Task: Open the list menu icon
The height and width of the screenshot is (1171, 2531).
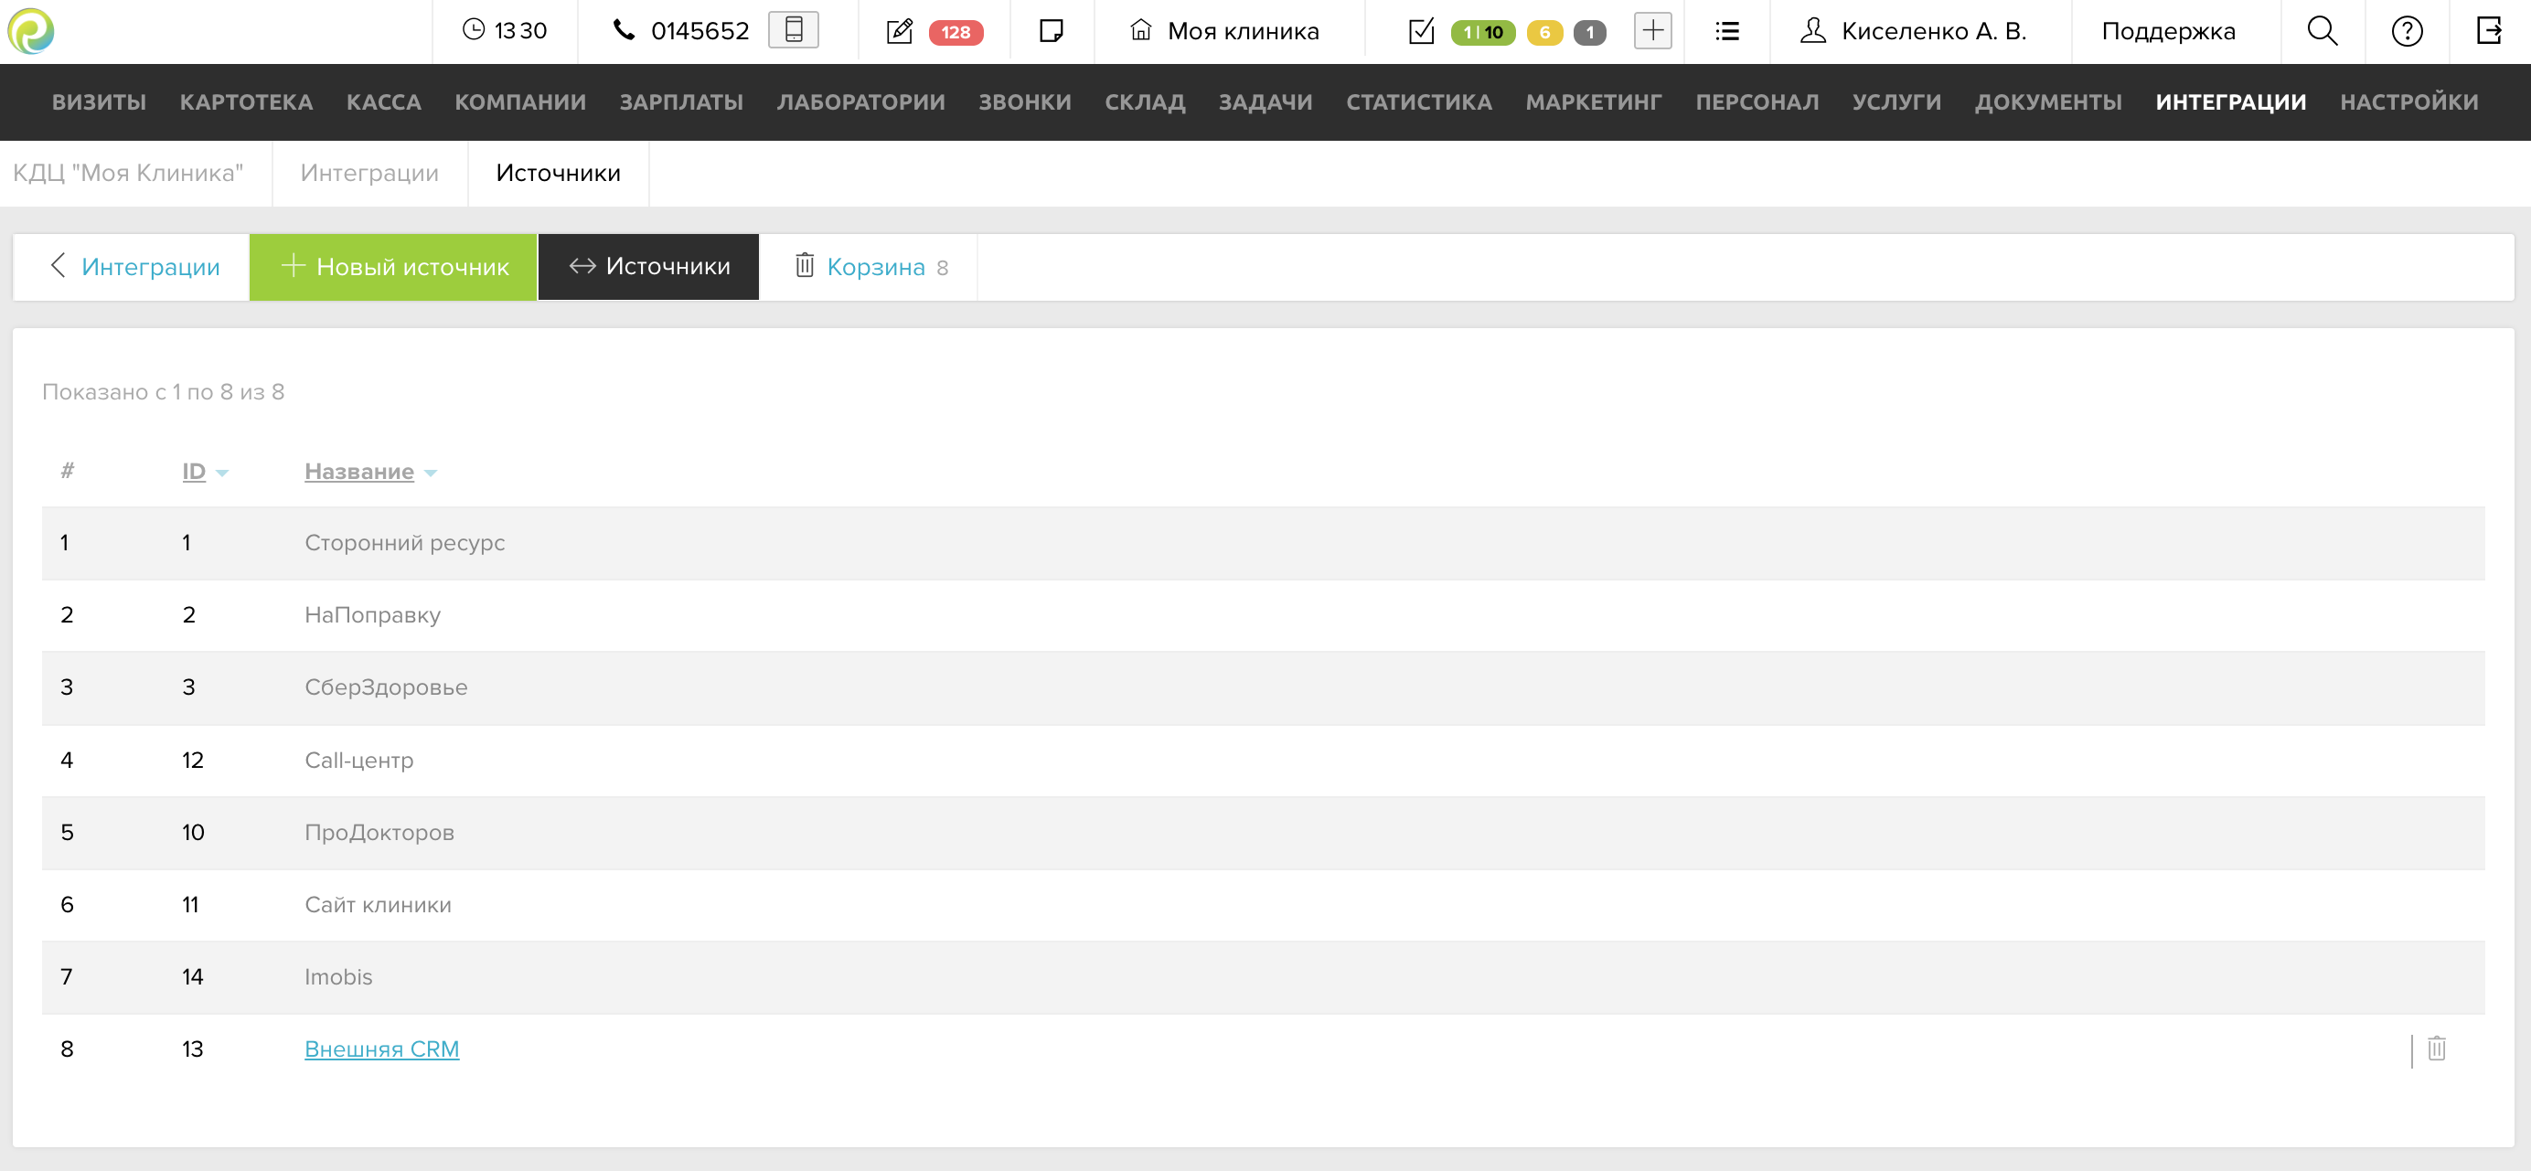Action: click(x=1727, y=31)
